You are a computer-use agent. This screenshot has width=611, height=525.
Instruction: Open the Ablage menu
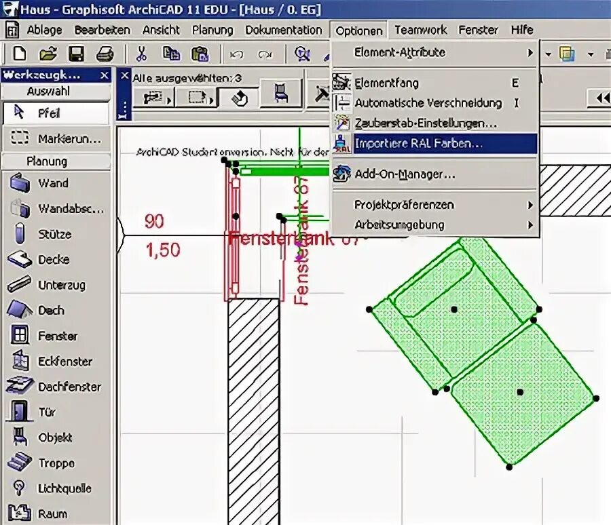[x=44, y=30]
